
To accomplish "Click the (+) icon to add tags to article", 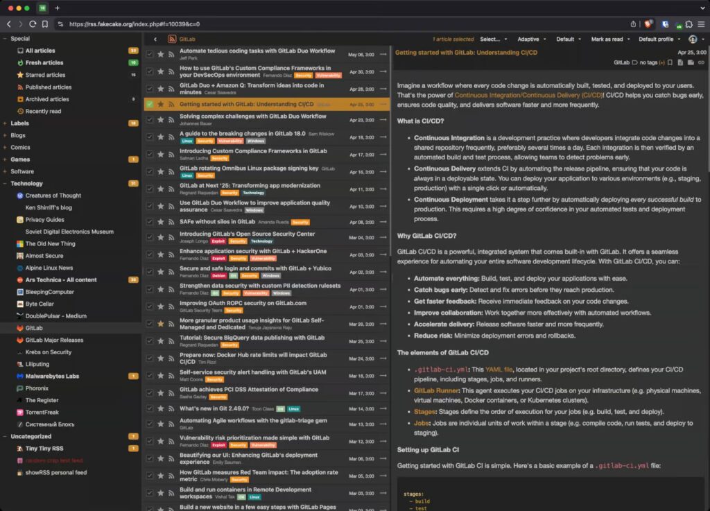I will 662,62.
